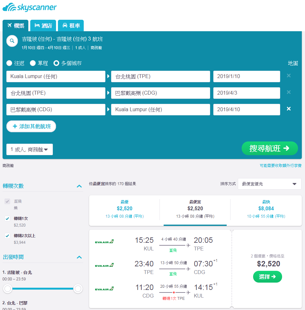The height and width of the screenshot is (310, 305).
Task: Open the 酒店 hotels tab
Action: [43, 25]
